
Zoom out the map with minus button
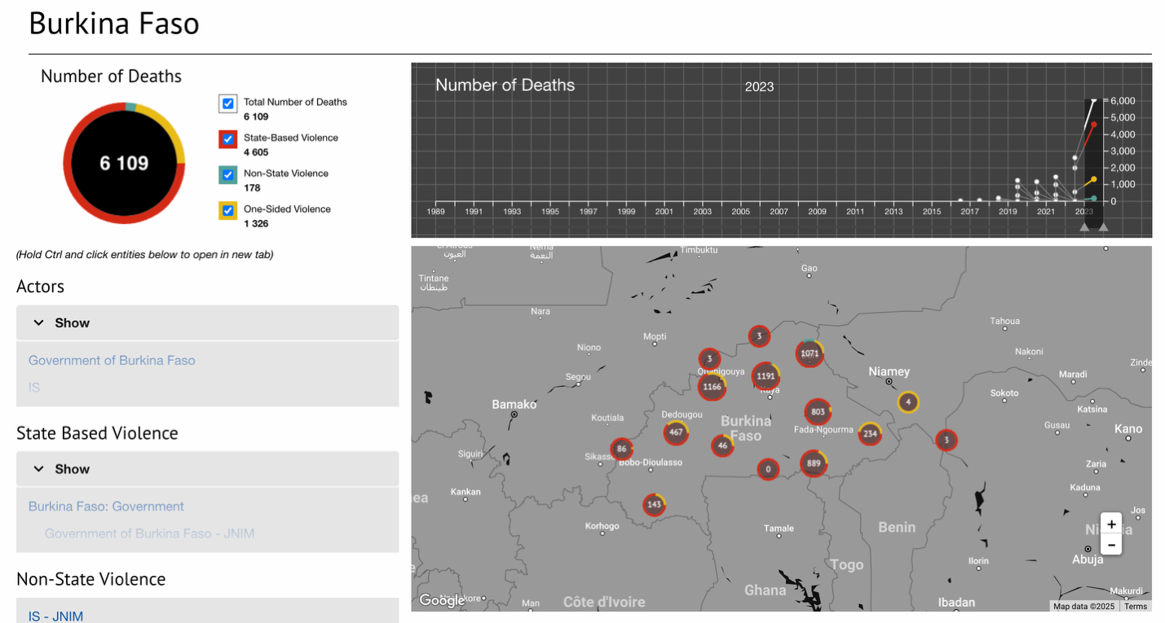[1111, 545]
